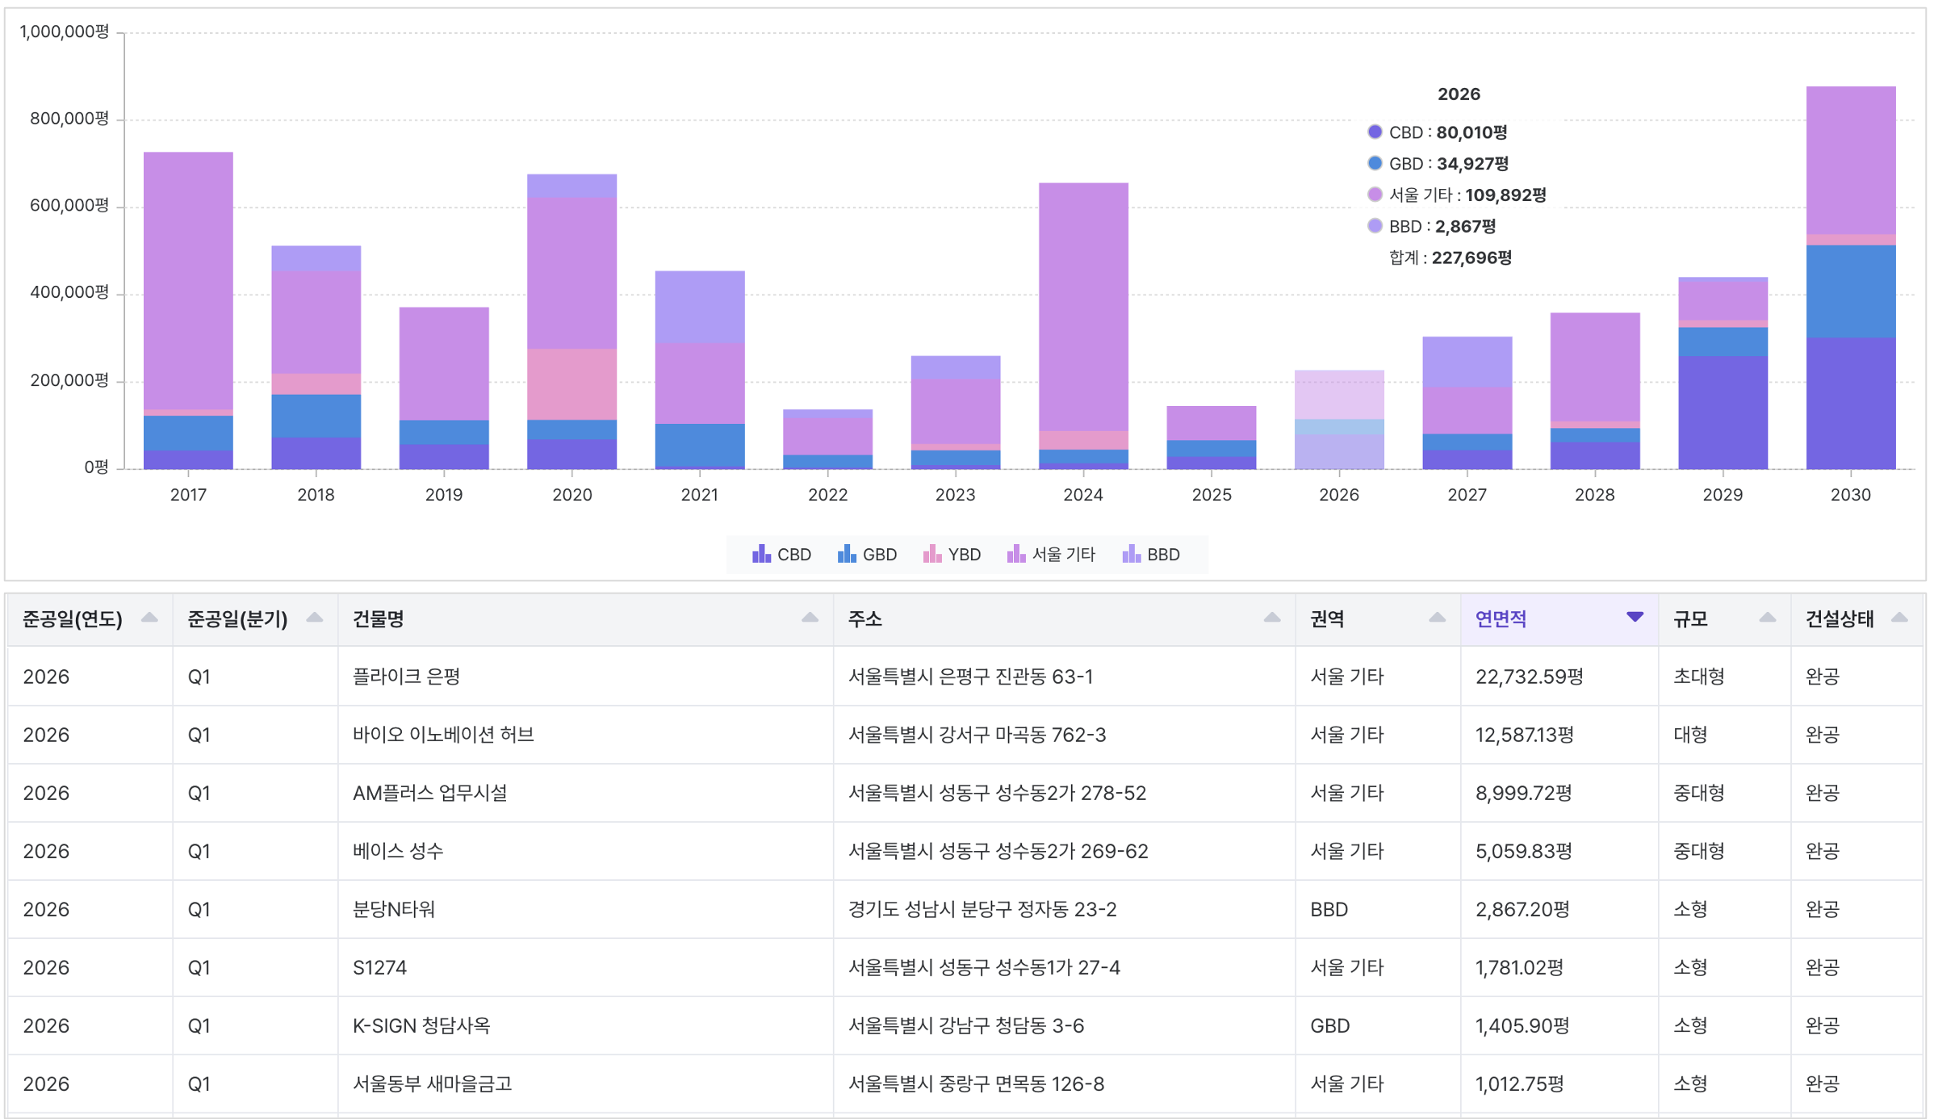Toggle the GBD legend series icon
The width and height of the screenshot is (1934, 1119).
click(846, 554)
